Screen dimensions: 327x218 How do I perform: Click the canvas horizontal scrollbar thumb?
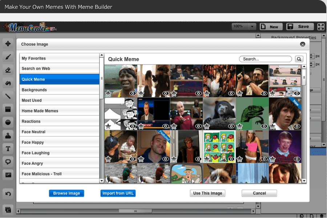pyautogui.click(x=136, y=211)
